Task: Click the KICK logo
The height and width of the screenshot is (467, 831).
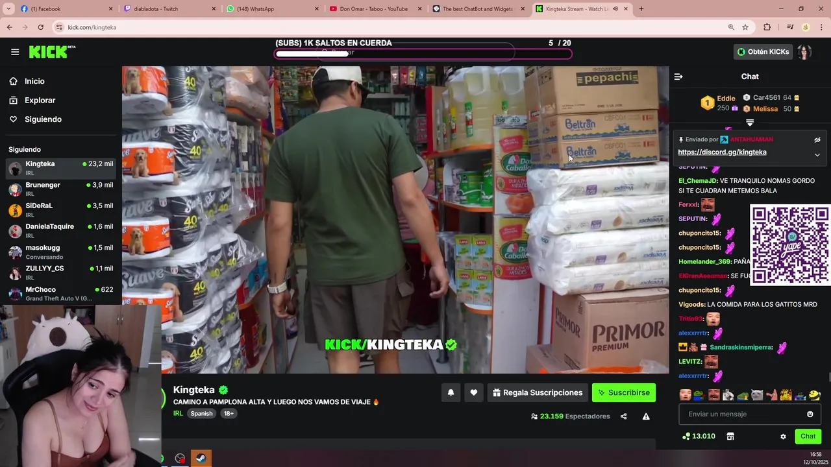Action: tap(52, 52)
